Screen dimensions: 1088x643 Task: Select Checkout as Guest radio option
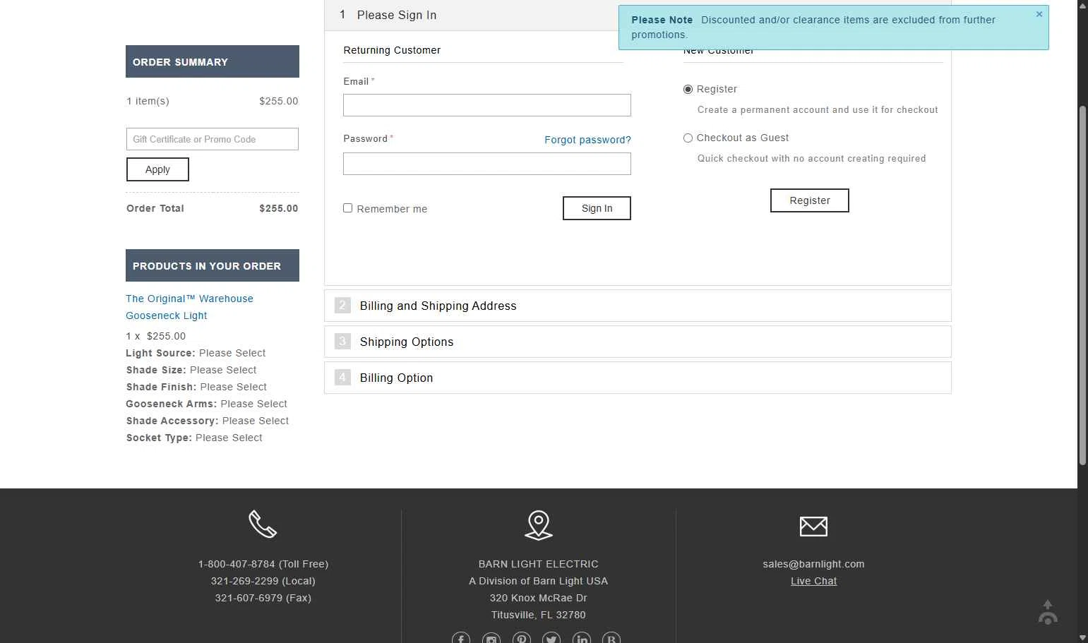688,138
